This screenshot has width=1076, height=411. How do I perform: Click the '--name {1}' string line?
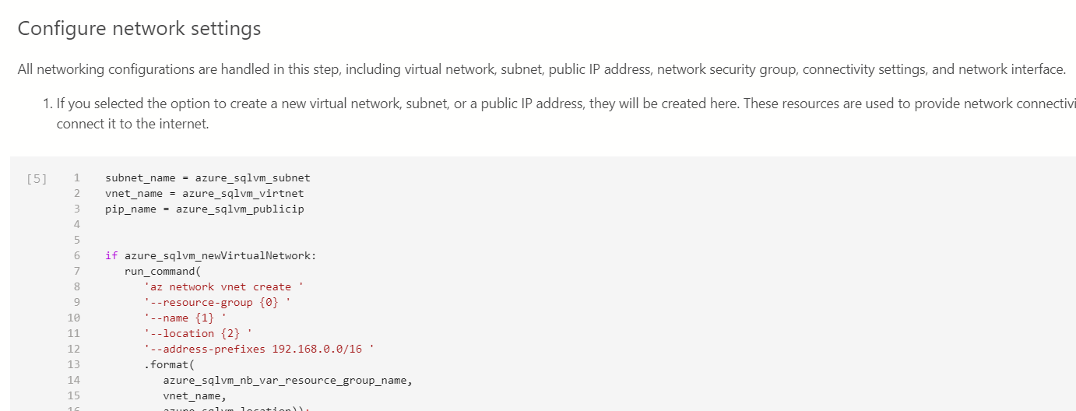click(x=185, y=318)
